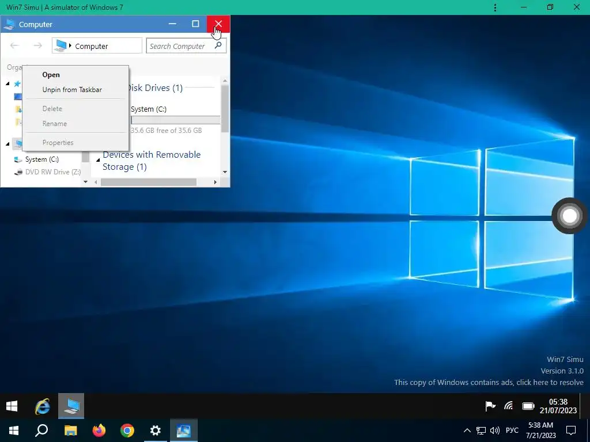The height and width of the screenshot is (442, 590).
Task: Open the Win7 Simu Start button
Action: (12, 406)
